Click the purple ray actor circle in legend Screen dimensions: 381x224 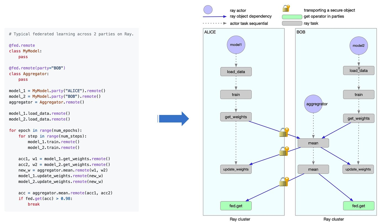[x=208, y=10]
